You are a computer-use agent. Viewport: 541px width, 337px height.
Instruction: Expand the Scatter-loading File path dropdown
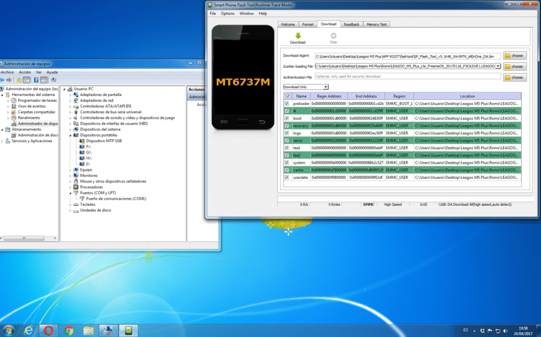click(x=498, y=66)
